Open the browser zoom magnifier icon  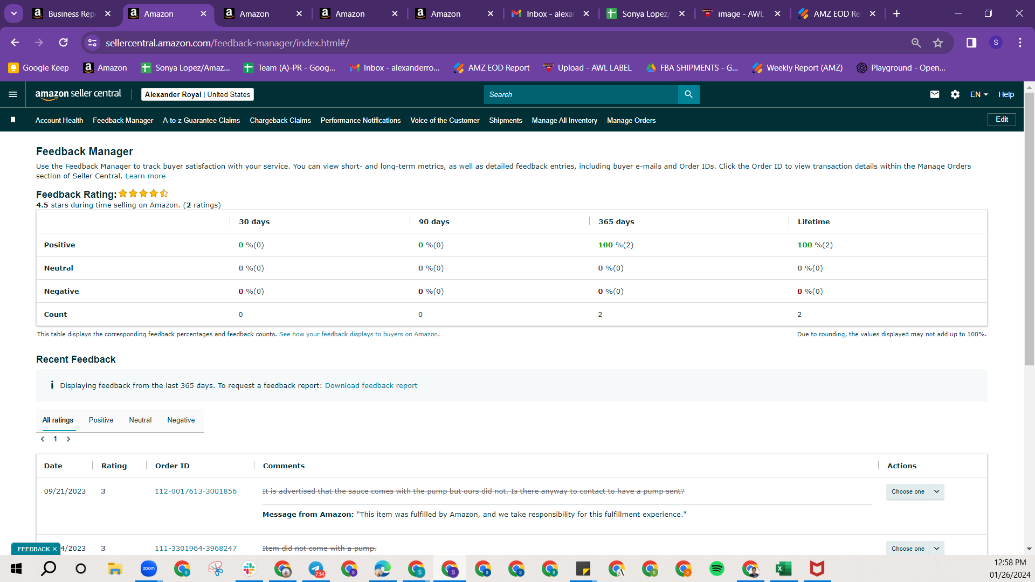pyautogui.click(x=916, y=43)
